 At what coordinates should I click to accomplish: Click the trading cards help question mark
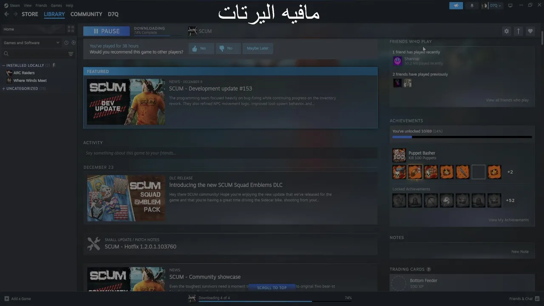pyautogui.click(x=428, y=269)
